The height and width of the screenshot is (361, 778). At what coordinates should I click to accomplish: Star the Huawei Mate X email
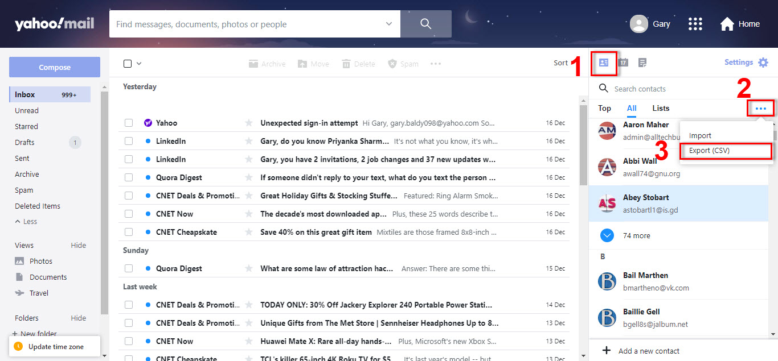(248, 341)
